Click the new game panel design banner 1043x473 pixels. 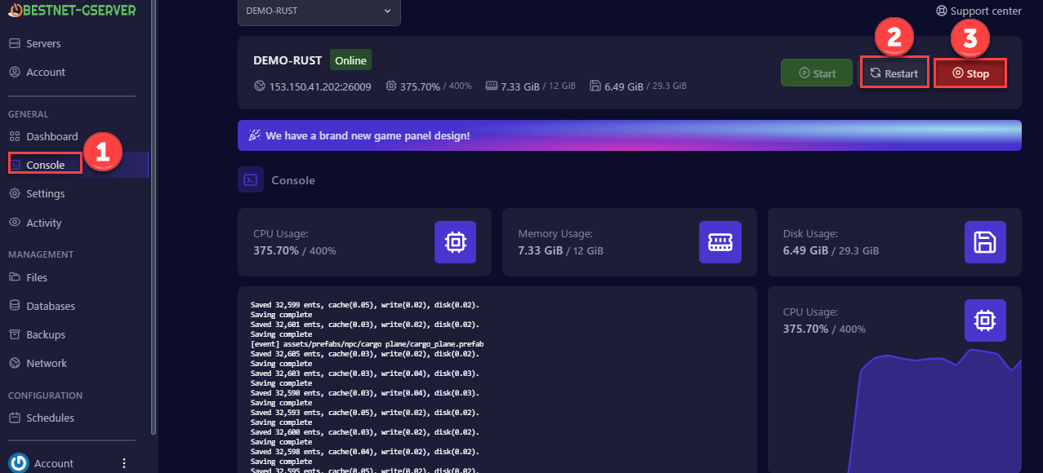(630, 135)
